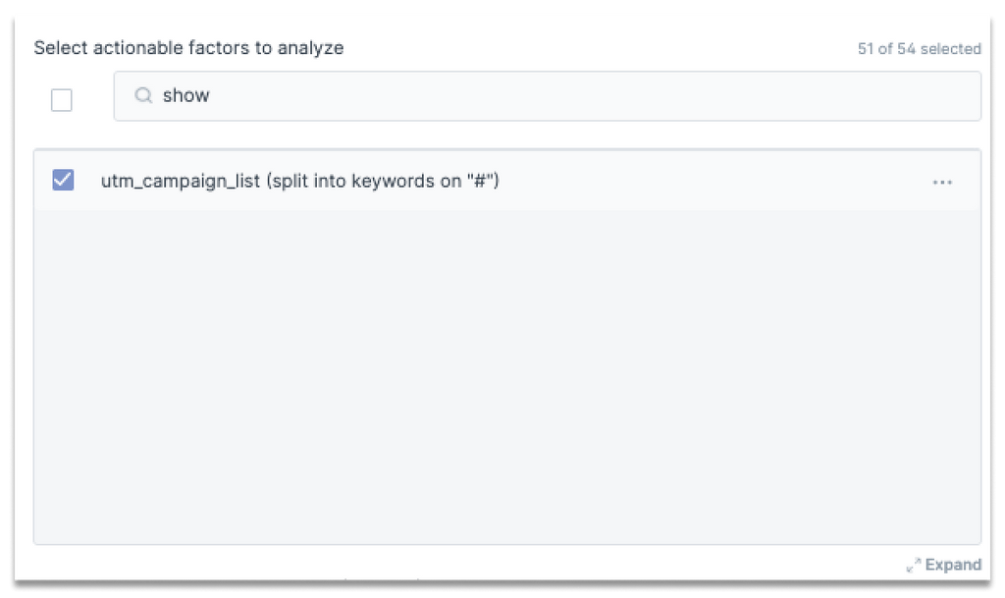
Task: Click the "selected" word in counter
Action: point(951,48)
